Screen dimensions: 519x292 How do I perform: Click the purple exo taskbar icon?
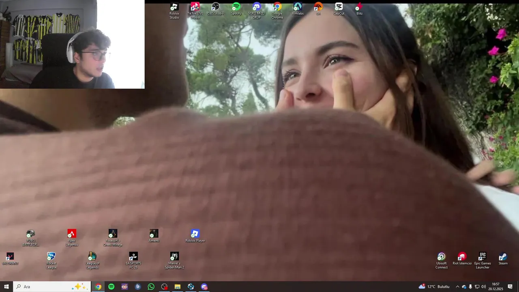(x=124, y=287)
